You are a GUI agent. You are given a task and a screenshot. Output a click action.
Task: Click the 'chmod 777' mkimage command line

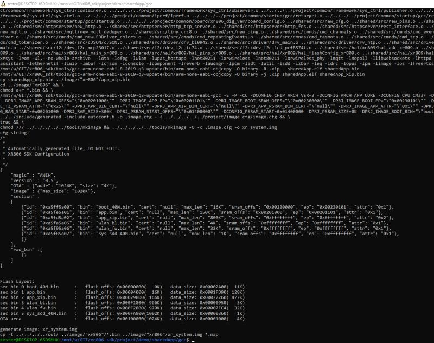138,127
